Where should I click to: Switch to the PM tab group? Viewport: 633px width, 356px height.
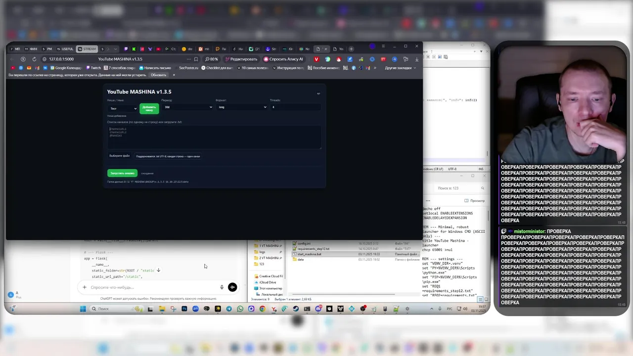47,49
